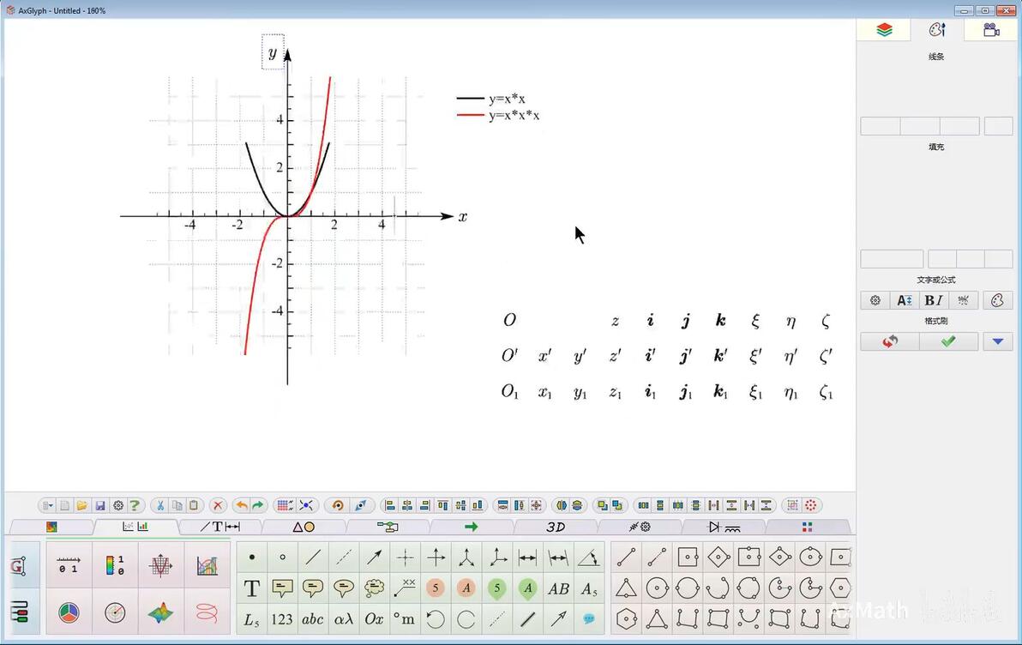Click the y=x*x legend entry
This screenshot has width=1022, height=645.
point(490,99)
